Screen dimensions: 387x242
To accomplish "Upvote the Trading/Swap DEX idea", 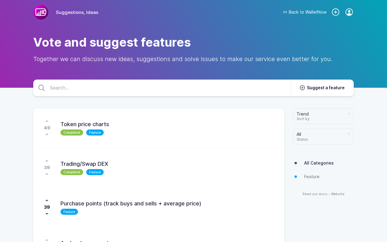I will [47, 161].
